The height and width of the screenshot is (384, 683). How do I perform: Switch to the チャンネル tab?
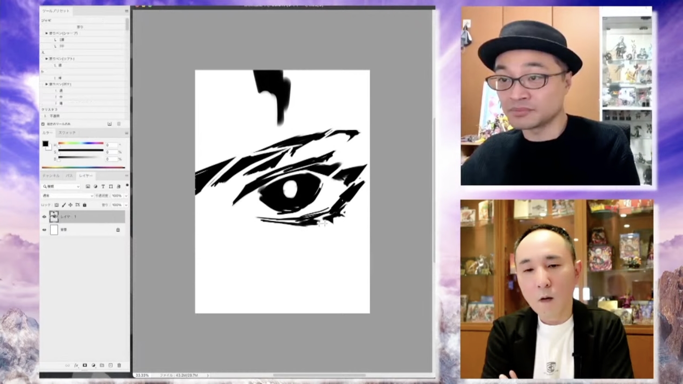51,176
